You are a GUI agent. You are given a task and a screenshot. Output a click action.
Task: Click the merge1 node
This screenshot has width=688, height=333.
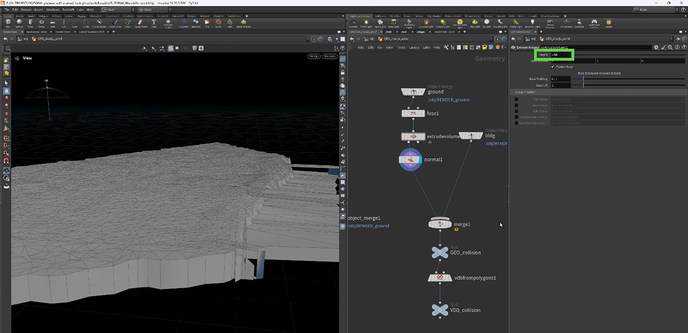coord(440,224)
